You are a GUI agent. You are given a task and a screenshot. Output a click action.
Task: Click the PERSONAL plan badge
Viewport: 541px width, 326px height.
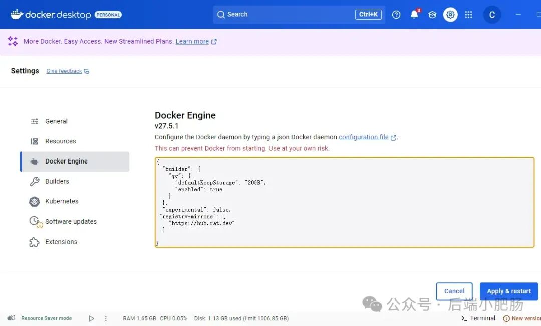pyautogui.click(x=108, y=15)
